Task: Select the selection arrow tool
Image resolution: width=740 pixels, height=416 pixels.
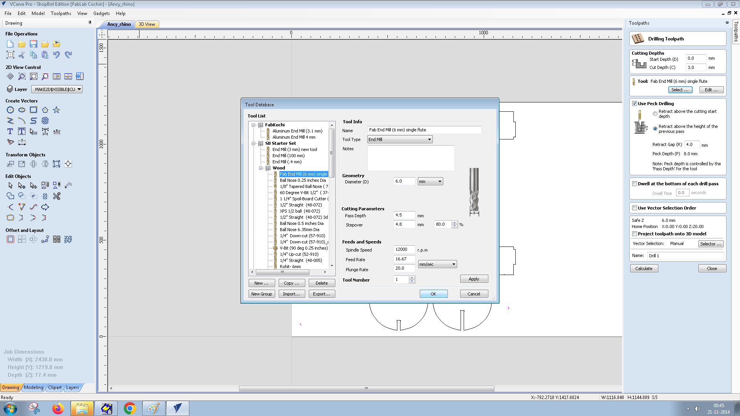Action: tap(10, 185)
